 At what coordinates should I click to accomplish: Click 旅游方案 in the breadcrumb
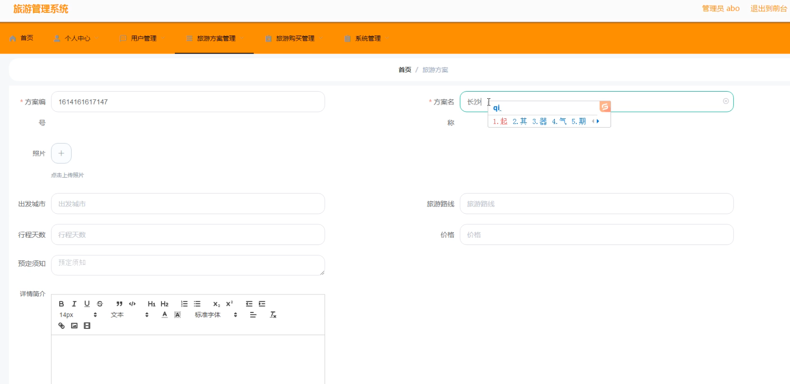pos(435,70)
